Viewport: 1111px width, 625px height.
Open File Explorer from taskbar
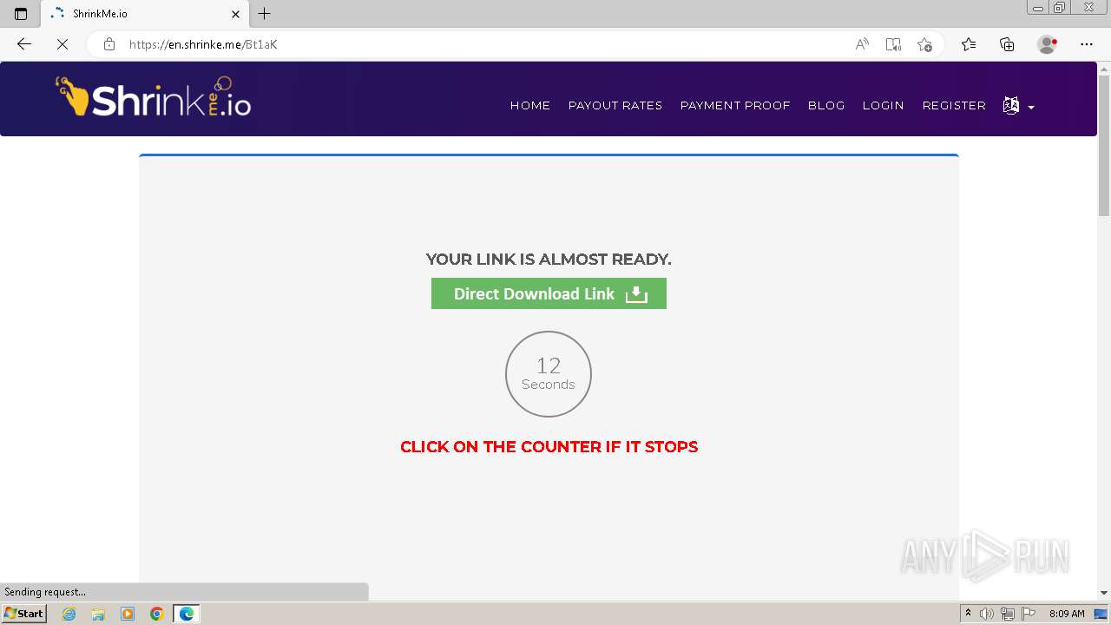(98, 614)
